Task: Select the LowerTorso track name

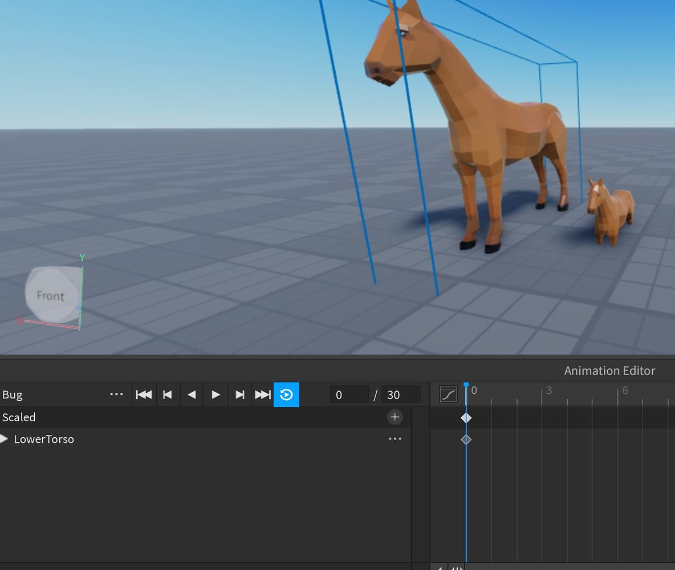Action: point(44,439)
